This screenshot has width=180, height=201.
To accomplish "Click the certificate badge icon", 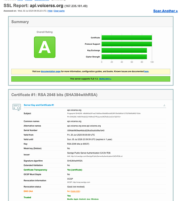I will click(17, 107).
